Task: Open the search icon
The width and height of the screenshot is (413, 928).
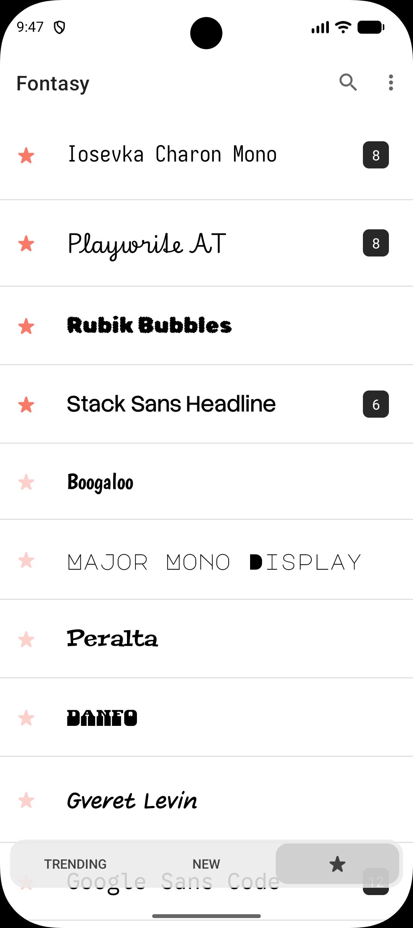Action: tap(348, 82)
